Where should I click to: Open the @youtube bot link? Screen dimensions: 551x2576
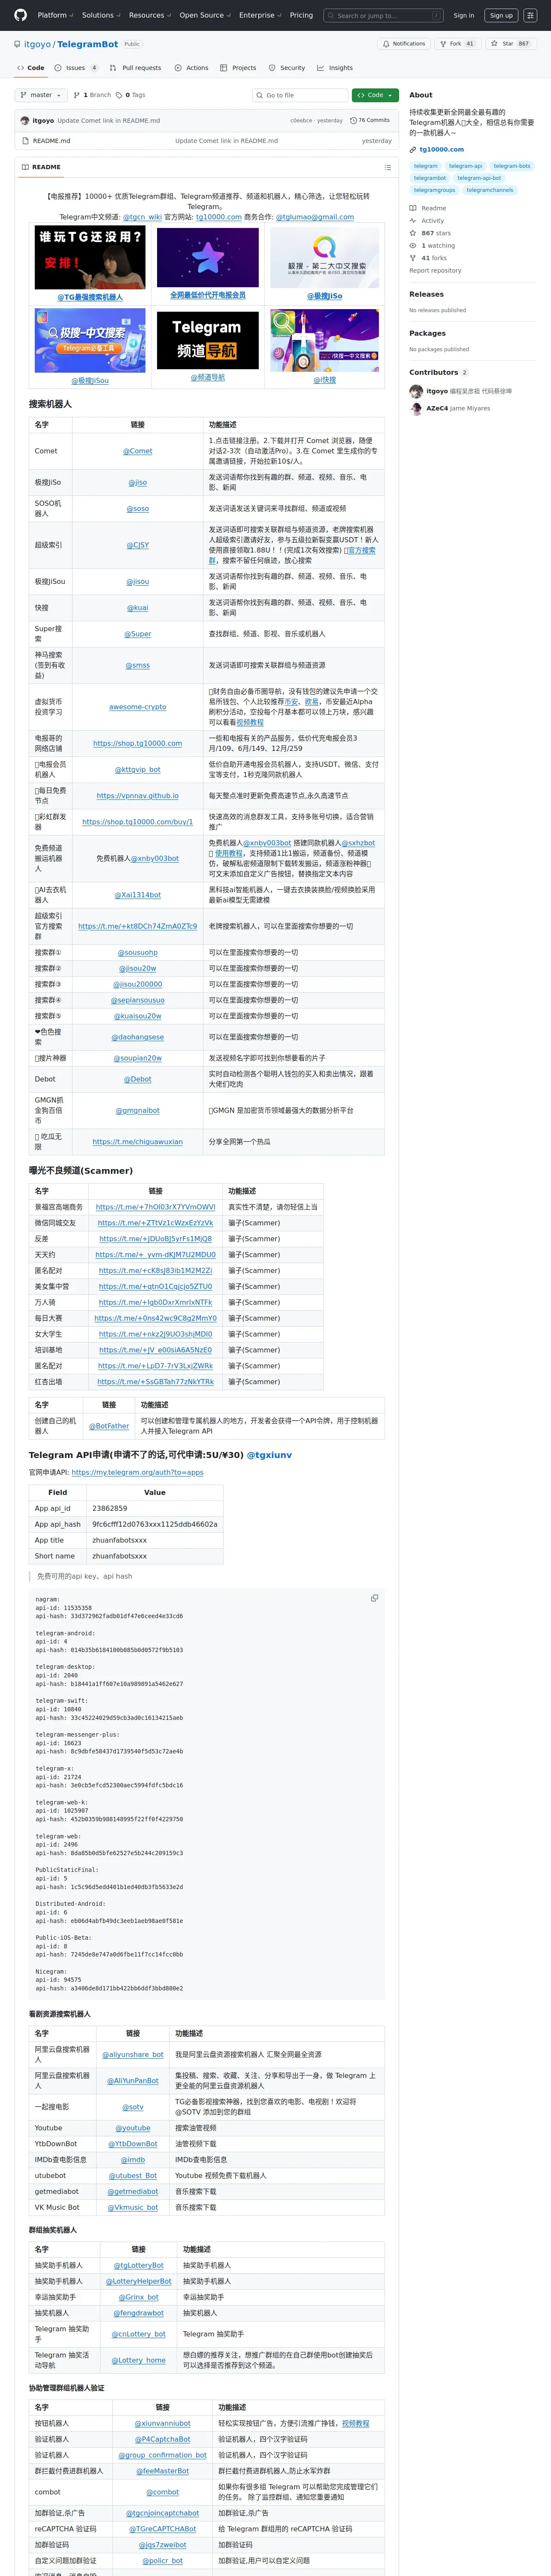tap(133, 2128)
